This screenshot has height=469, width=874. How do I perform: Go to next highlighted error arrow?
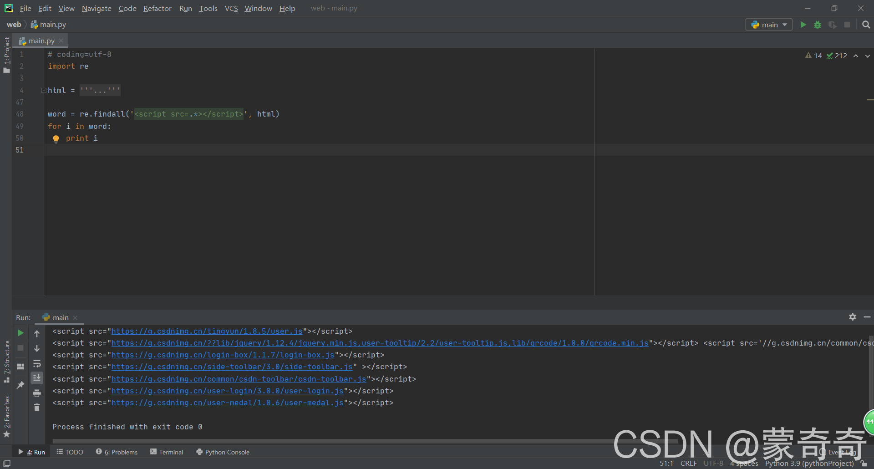point(868,56)
